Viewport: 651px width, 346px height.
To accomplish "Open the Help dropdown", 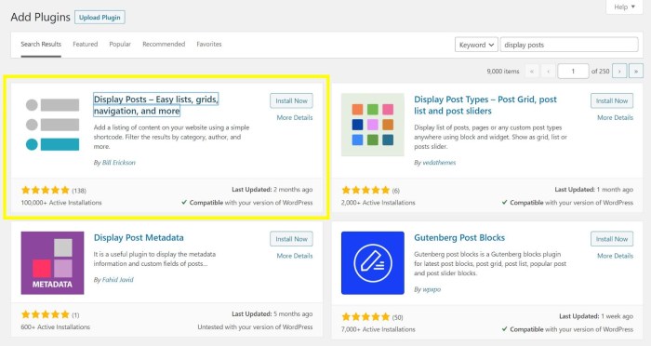I will point(624,7).
